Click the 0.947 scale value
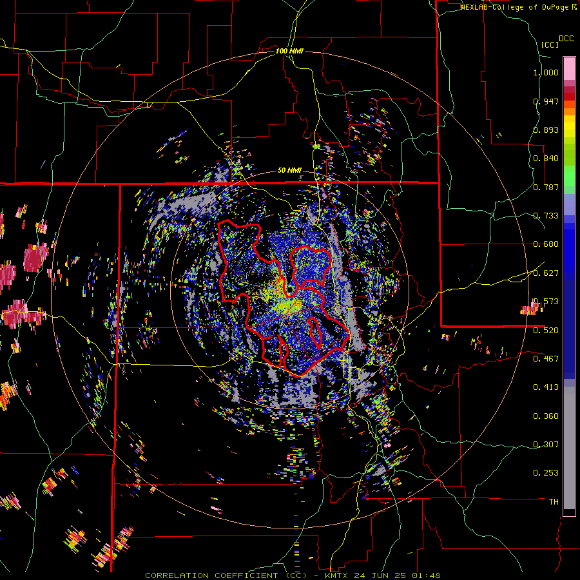Screen dimensions: 580x580 (546, 101)
